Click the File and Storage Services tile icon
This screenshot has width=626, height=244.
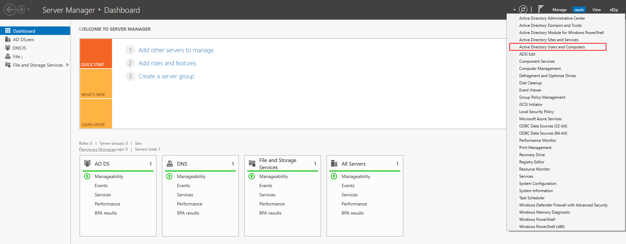click(252, 163)
